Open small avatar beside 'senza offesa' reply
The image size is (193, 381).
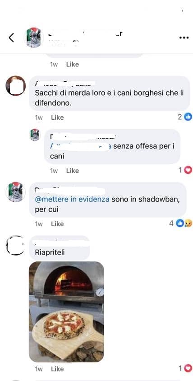pyautogui.click(x=35, y=135)
